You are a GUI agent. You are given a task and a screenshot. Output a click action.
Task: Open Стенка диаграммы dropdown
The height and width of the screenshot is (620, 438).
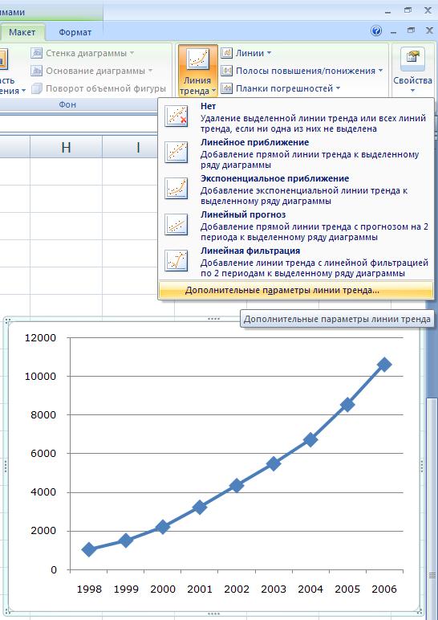[x=82, y=53]
